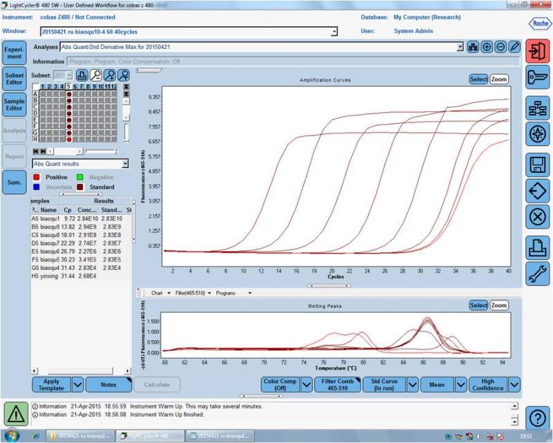Open the Experiment tab
This screenshot has height=443, width=553.
[14, 53]
